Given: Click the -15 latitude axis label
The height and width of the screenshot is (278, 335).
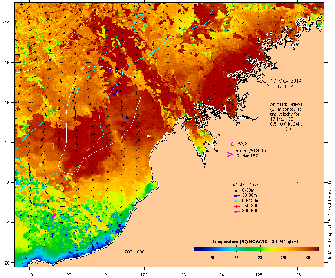Looking at the screenshot, I should pos(6,63).
